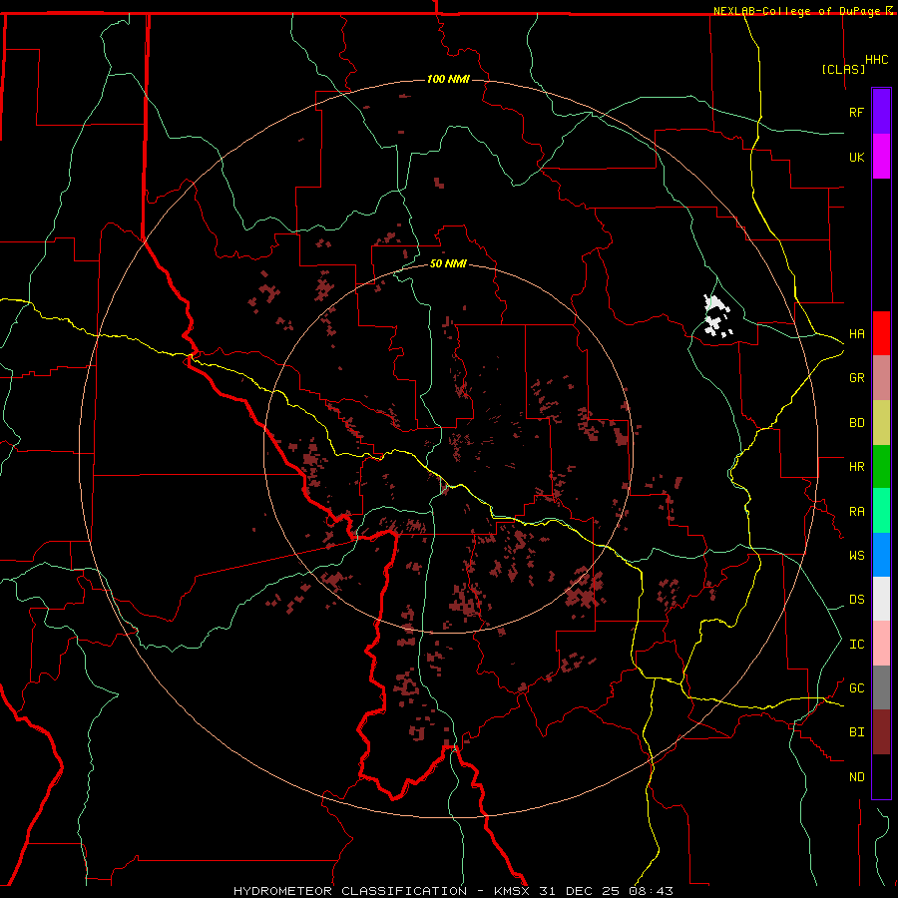Image resolution: width=898 pixels, height=898 pixels.
Task: Click the UK legend label
Action: pos(856,157)
